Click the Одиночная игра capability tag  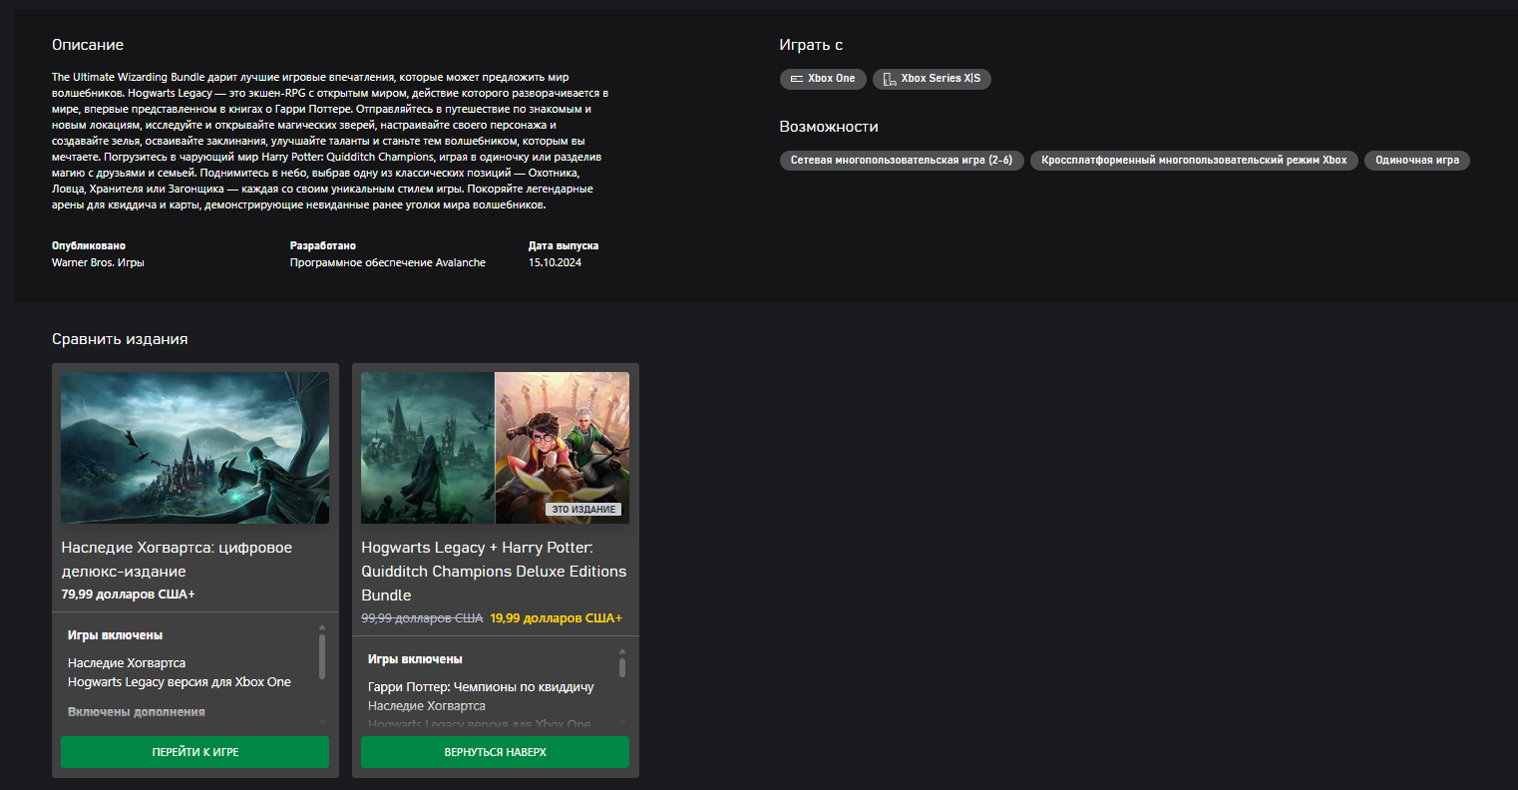coord(1416,161)
